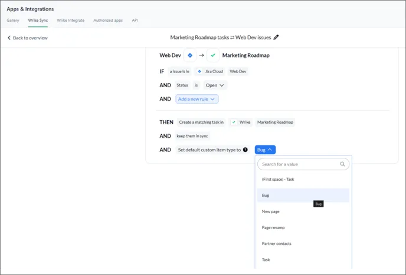
Task: Click the 'is' operator chip
Action: (x=197, y=85)
